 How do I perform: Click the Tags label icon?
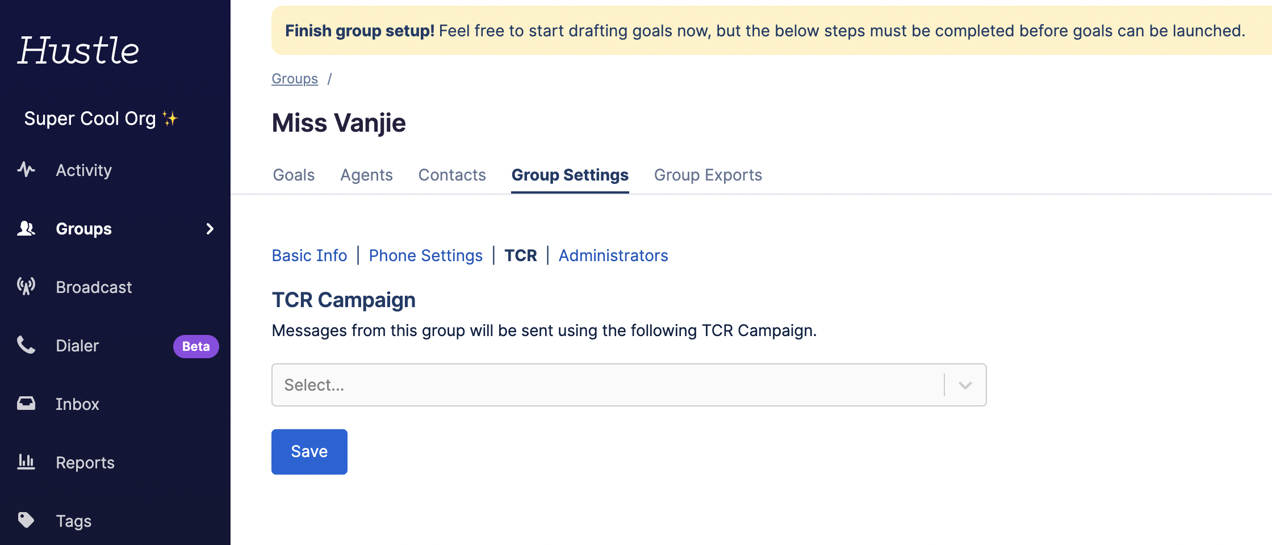(x=26, y=520)
